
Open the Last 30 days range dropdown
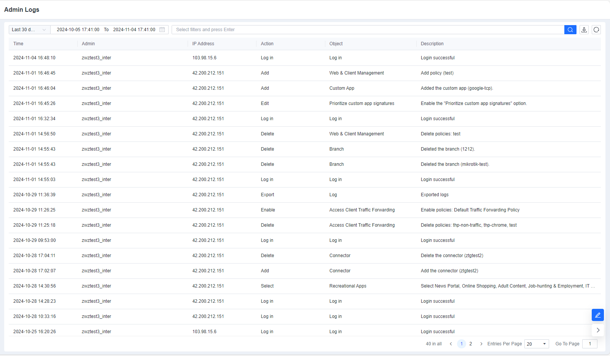coord(29,30)
